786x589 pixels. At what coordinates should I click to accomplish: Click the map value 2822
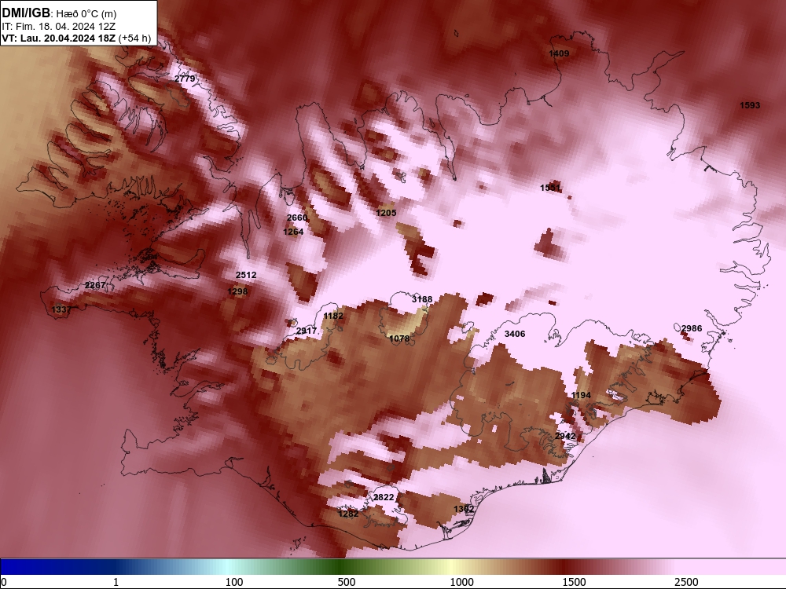click(384, 497)
